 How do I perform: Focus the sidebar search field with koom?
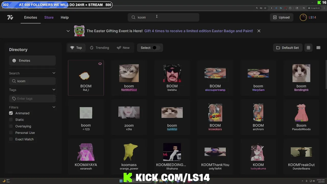click(x=32, y=81)
